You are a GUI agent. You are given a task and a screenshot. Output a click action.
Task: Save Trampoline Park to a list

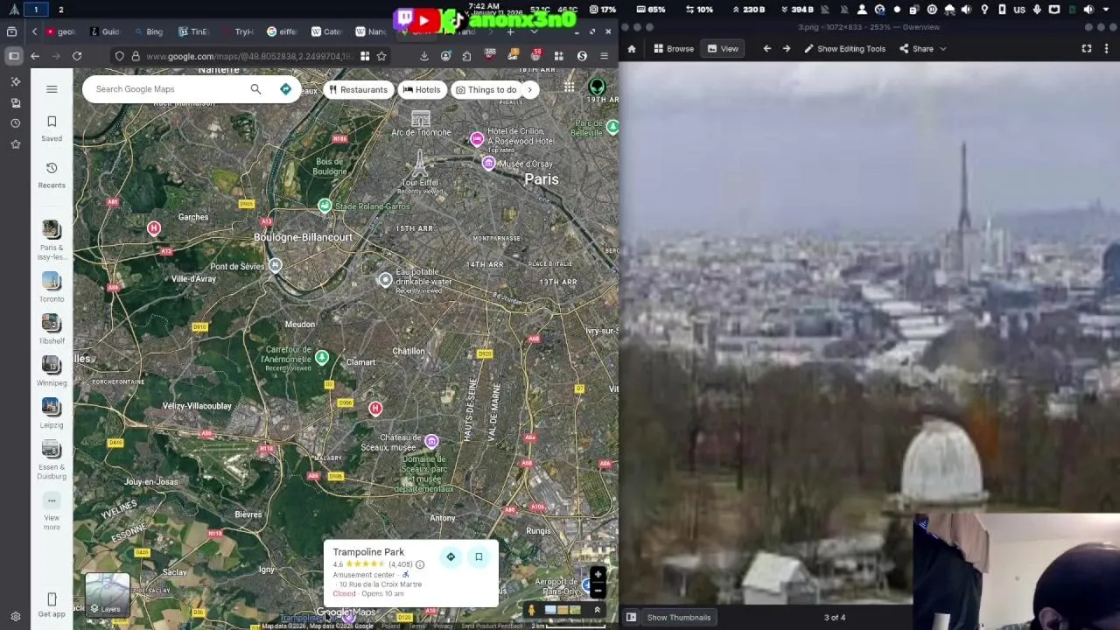pyautogui.click(x=479, y=557)
